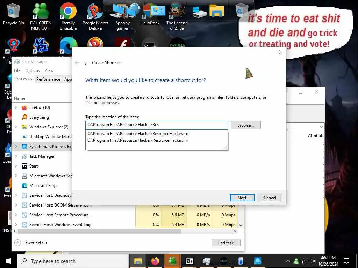358x268 pixels.
Task: Click the Windows drive icon in the dock
Action: (199, 12)
